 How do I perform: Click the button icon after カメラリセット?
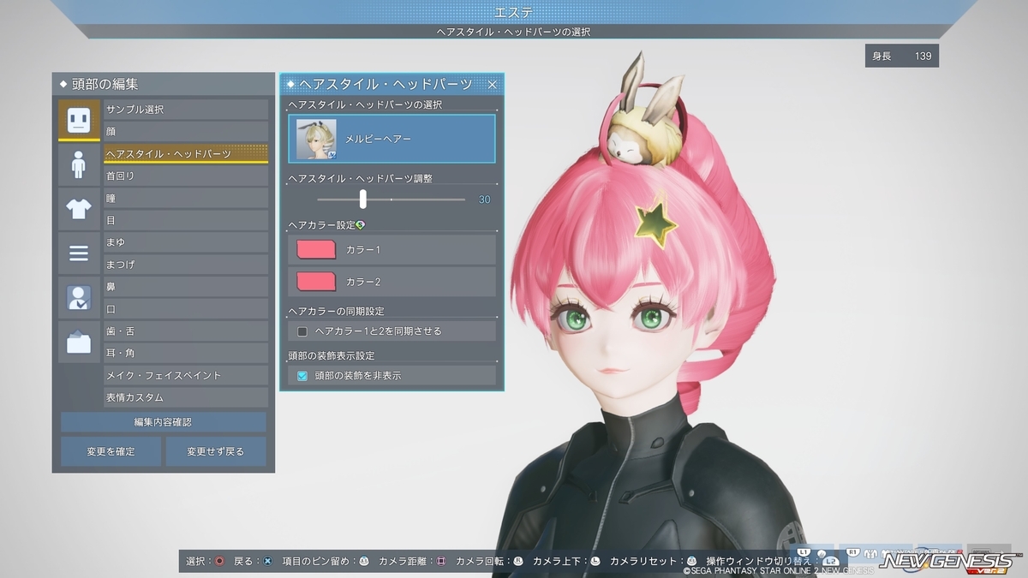pos(692,561)
